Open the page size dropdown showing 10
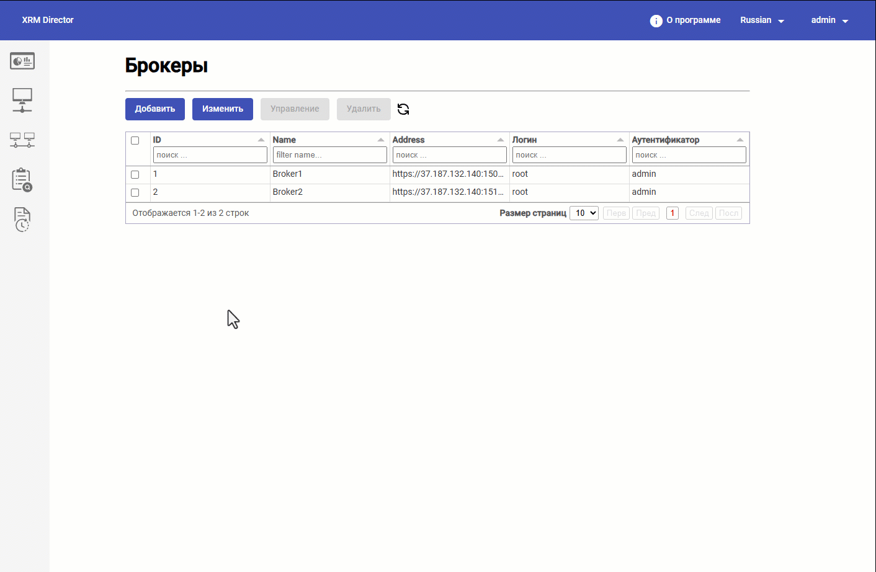This screenshot has width=876, height=572. (x=584, y=213)
